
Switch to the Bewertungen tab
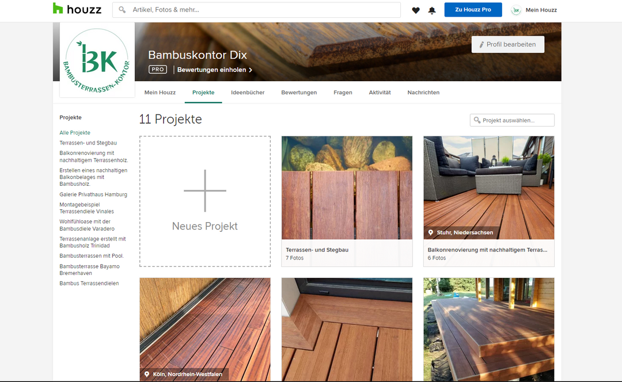[x=299, y=93]
